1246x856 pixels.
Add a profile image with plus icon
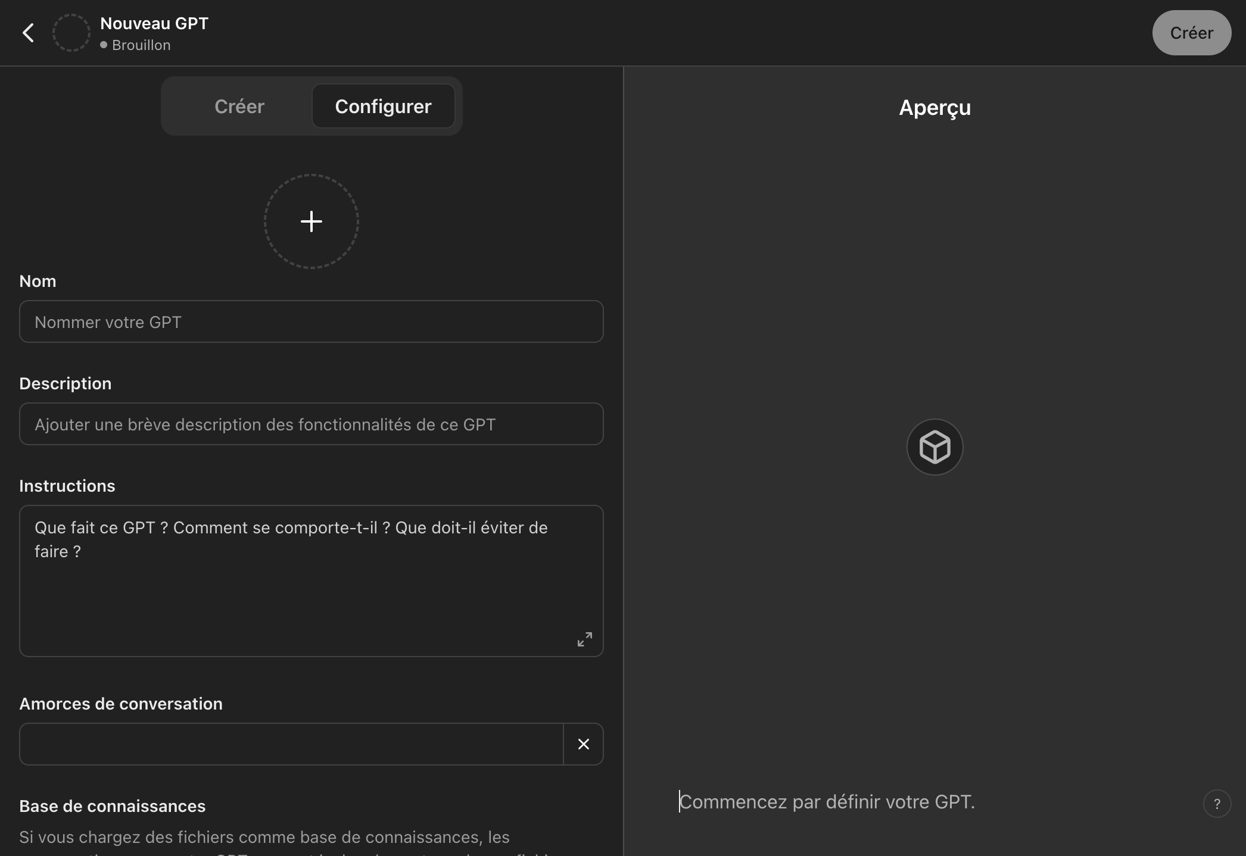(x=311, y=221)
